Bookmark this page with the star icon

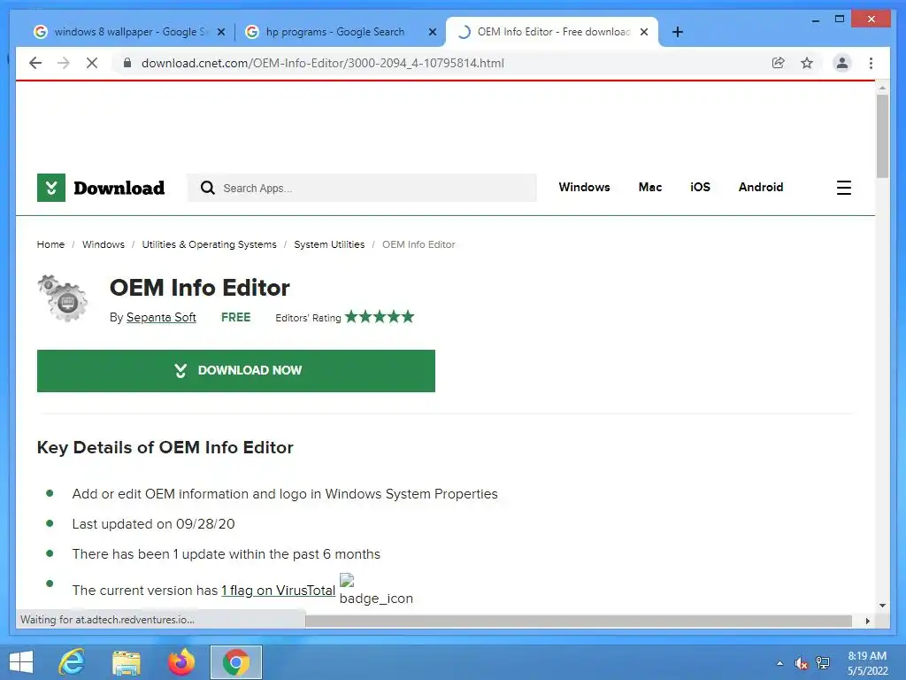pyautogui.click(x=807, y=63)
